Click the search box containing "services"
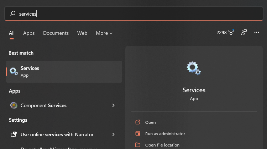The image size is (267, 149). point(134,13)
